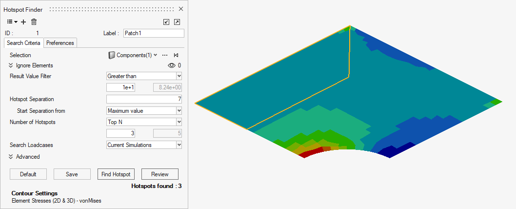Select the Search Criteria tab

click(x=24, y=43)
